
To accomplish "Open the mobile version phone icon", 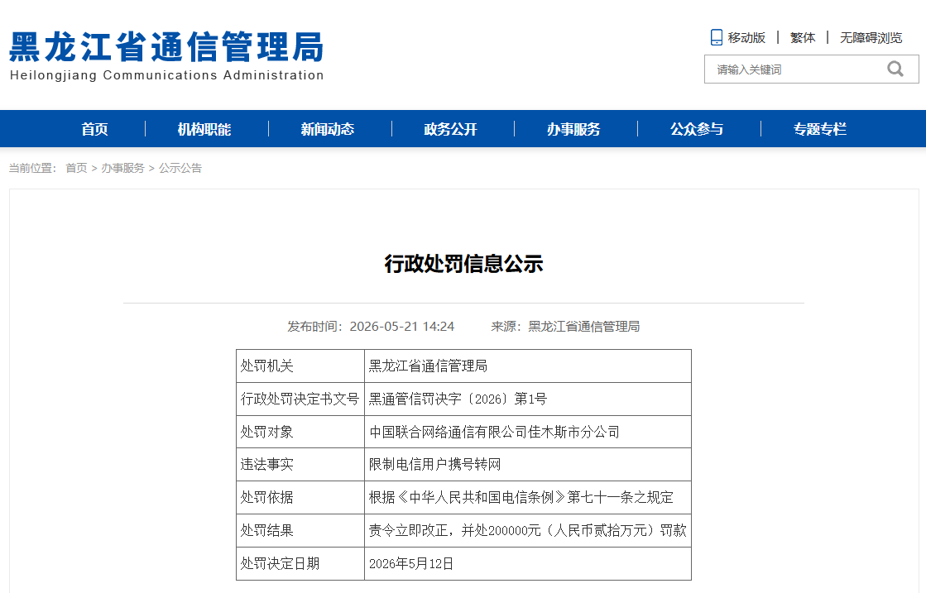I will point(717,38).
